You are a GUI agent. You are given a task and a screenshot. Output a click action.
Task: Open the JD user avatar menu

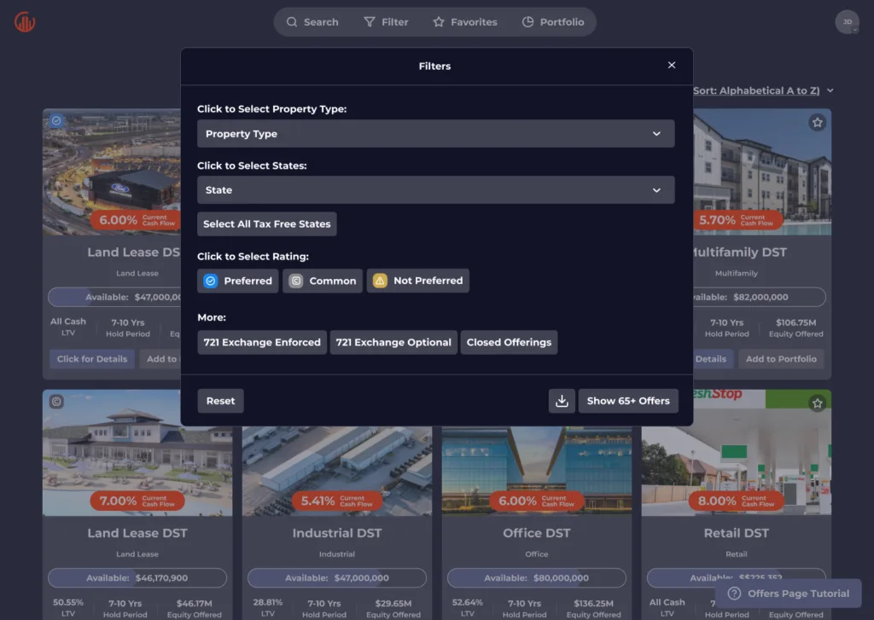(x=847, y=21)
